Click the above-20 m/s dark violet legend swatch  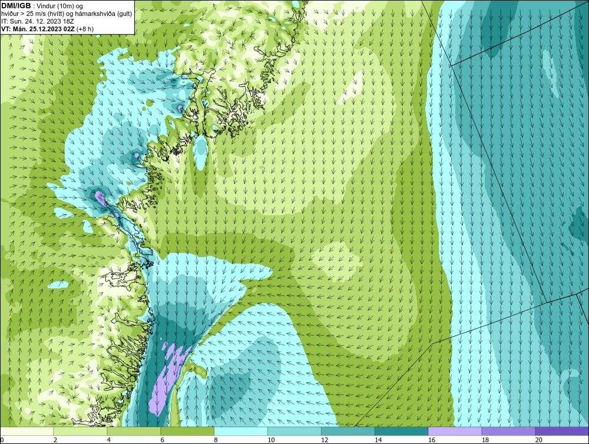562,431
